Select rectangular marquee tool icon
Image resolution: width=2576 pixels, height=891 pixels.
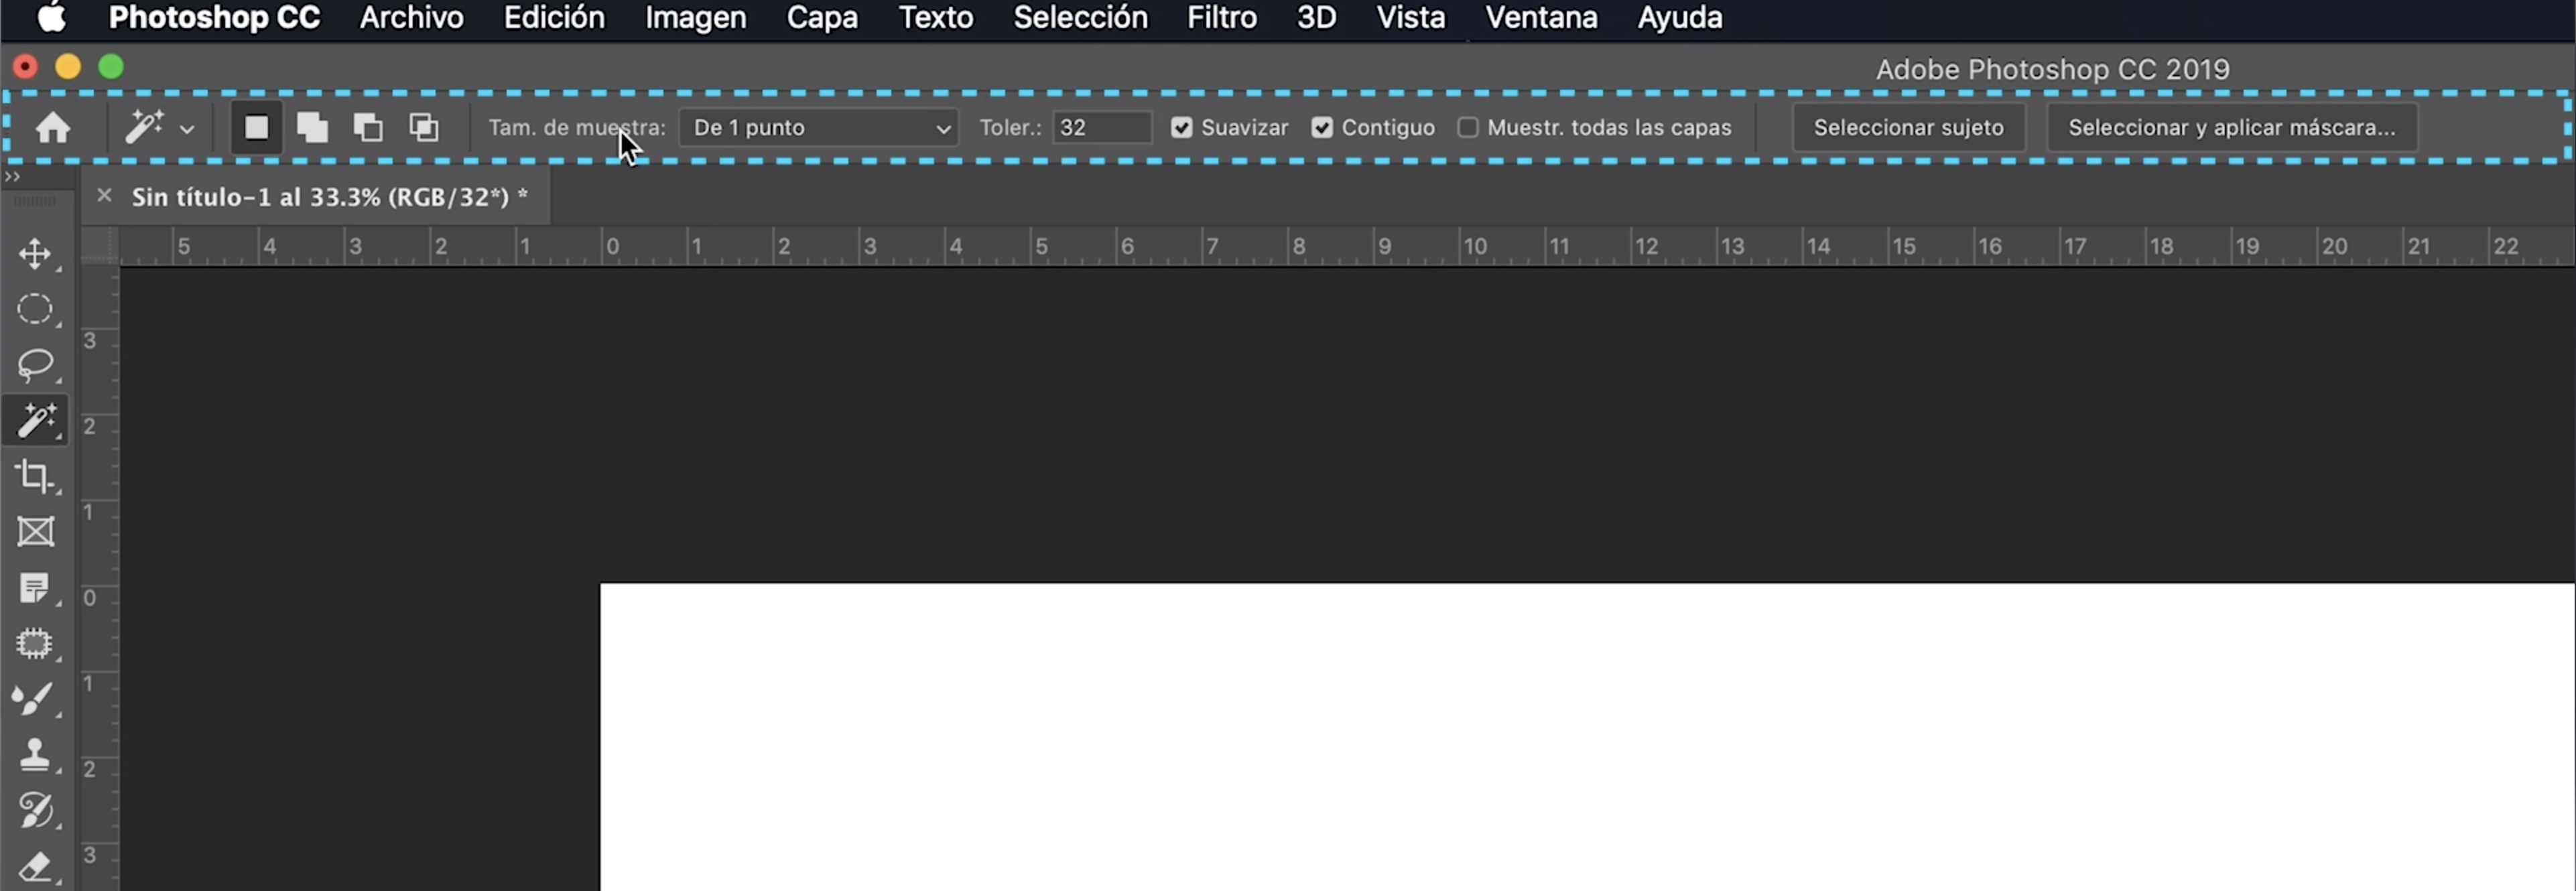pos(36,308)
